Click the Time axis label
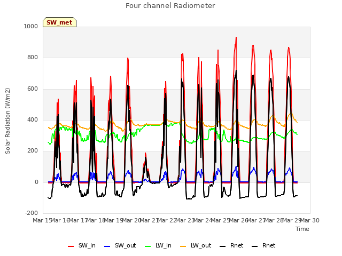Screen dimensions: 342x256 (x=302, y=229)
